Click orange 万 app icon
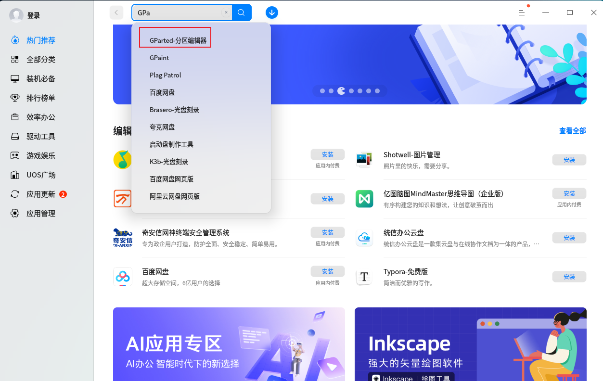 [122, 199]
